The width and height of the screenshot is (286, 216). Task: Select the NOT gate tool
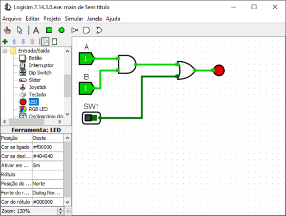pos(75,30)
